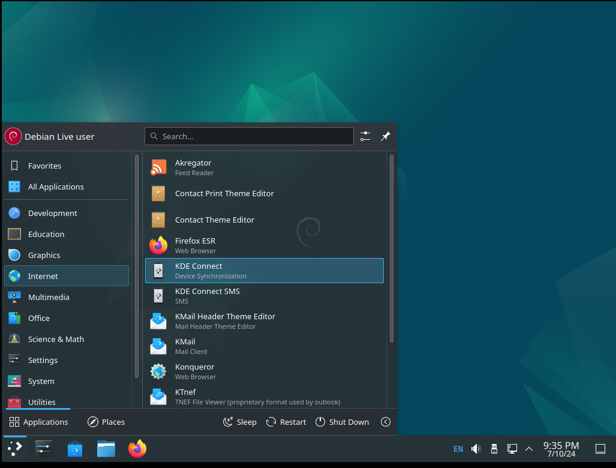
Task: Click the application list scrollbar
Action: coord(392,249)
